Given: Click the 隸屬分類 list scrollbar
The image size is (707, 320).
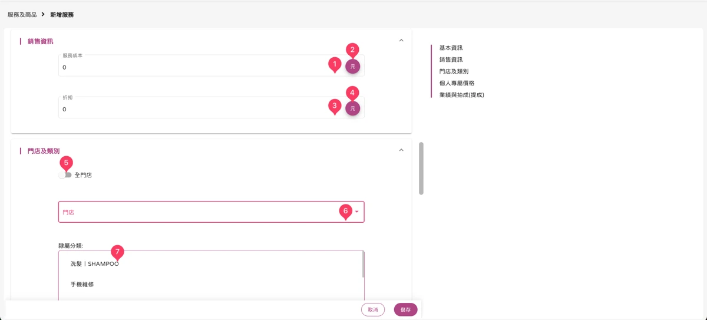Looking at the screenshot, I should [363, 265].
